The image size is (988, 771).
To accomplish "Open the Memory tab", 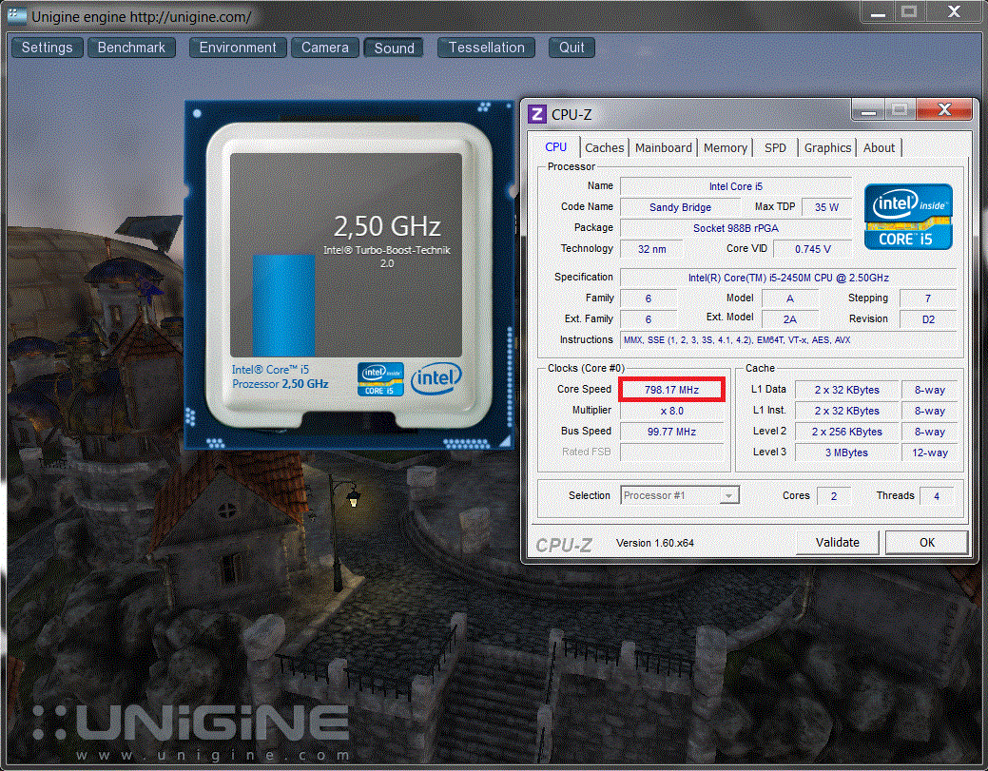I will (x=725, y=148).
